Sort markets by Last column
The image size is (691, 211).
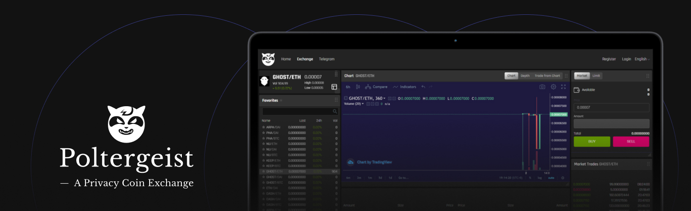pos(302,121)
